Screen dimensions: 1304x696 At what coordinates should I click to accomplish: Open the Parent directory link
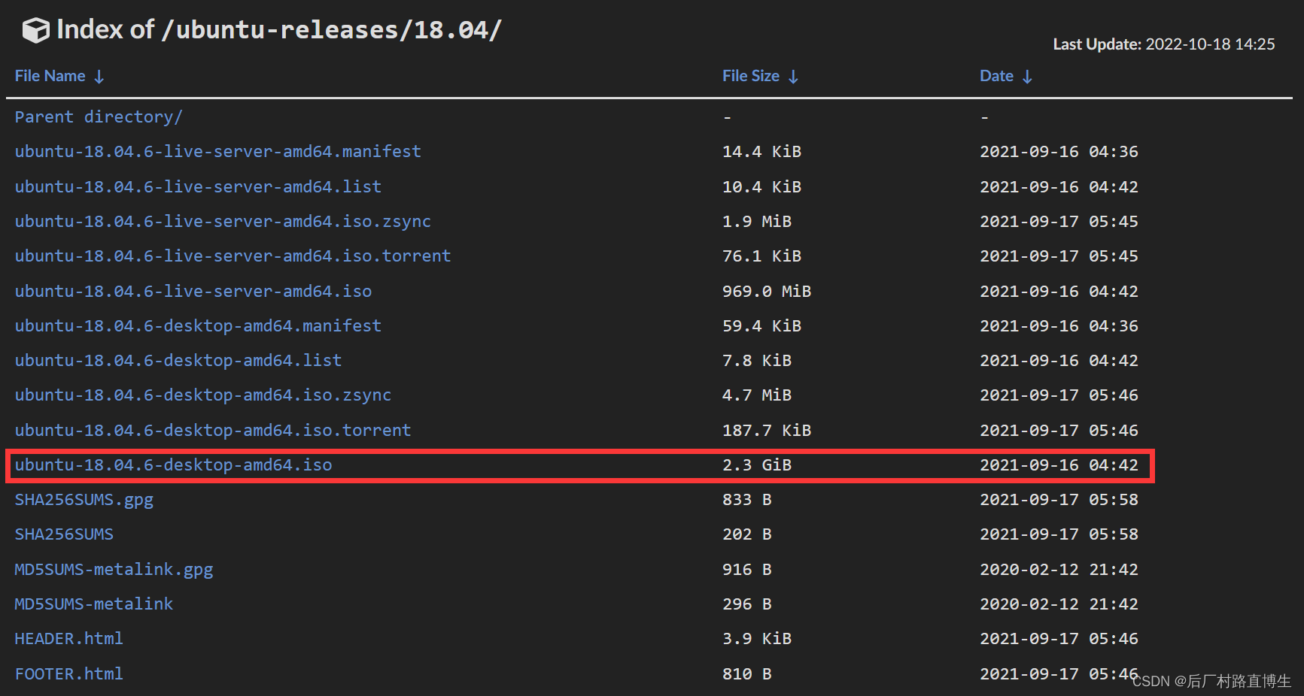[99, 117]
